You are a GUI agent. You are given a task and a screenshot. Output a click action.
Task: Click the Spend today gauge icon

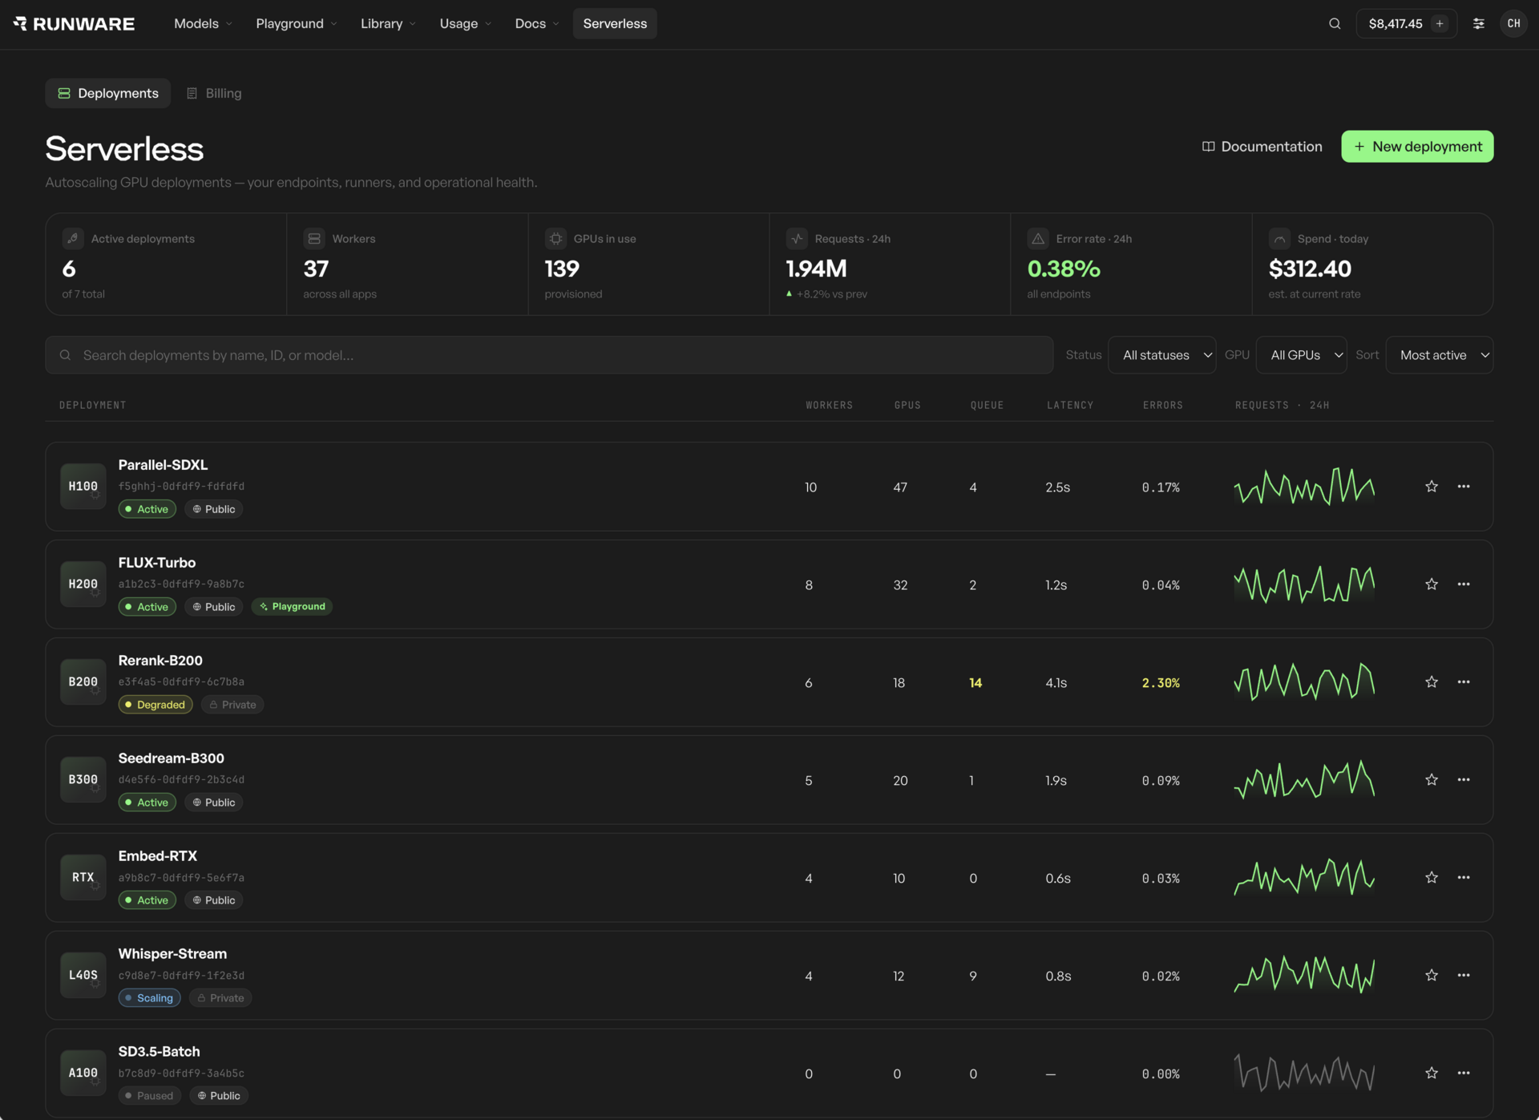[x=1279, y=239]
